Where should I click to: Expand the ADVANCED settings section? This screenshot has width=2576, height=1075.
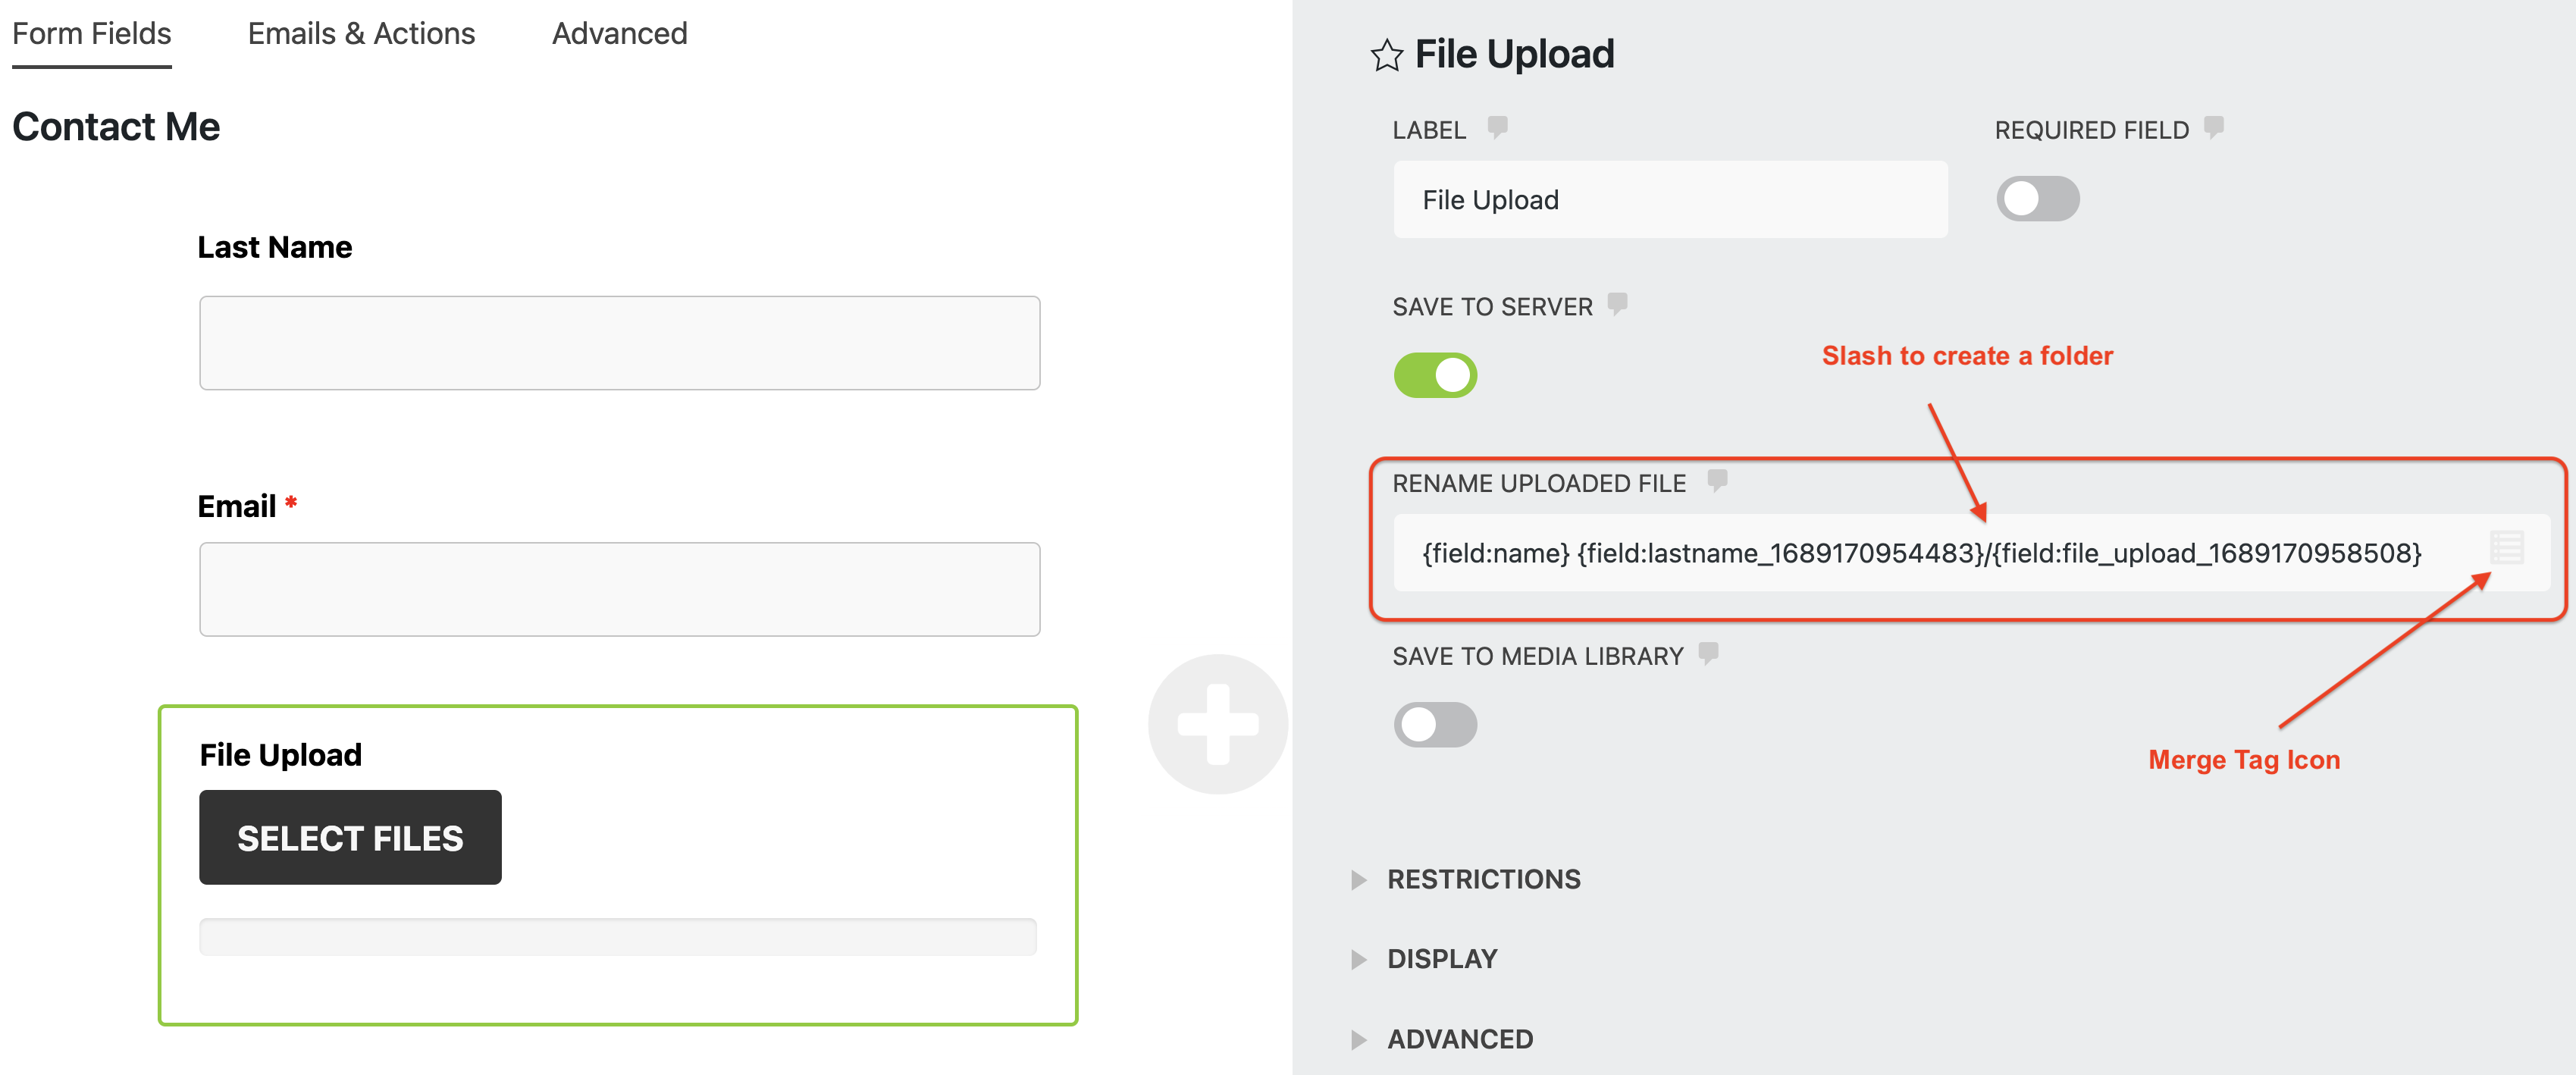click(x=1459, y=1039)
